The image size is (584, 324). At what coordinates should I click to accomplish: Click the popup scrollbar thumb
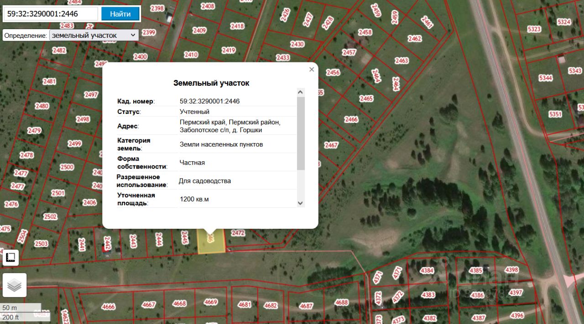[x=300, y=133]
